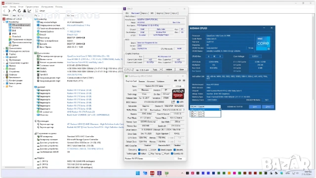Open the CPU-Z Tools dropdown arrow
The height and width of the screenshot is (178, 316).
tap(161, 69)
